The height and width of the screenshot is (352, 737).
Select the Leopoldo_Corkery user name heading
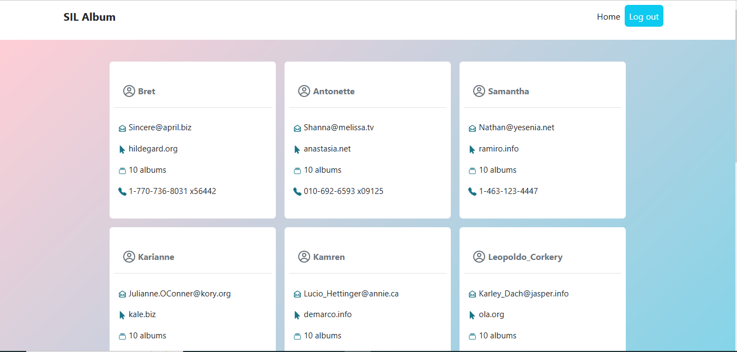pyautogui.click(x=525, y=257)
